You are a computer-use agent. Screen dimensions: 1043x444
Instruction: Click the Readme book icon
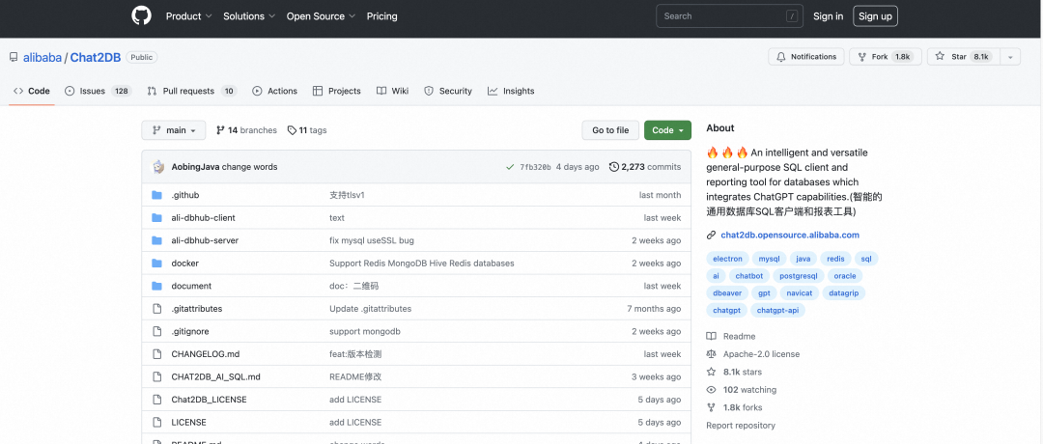(x=712, y=336)
